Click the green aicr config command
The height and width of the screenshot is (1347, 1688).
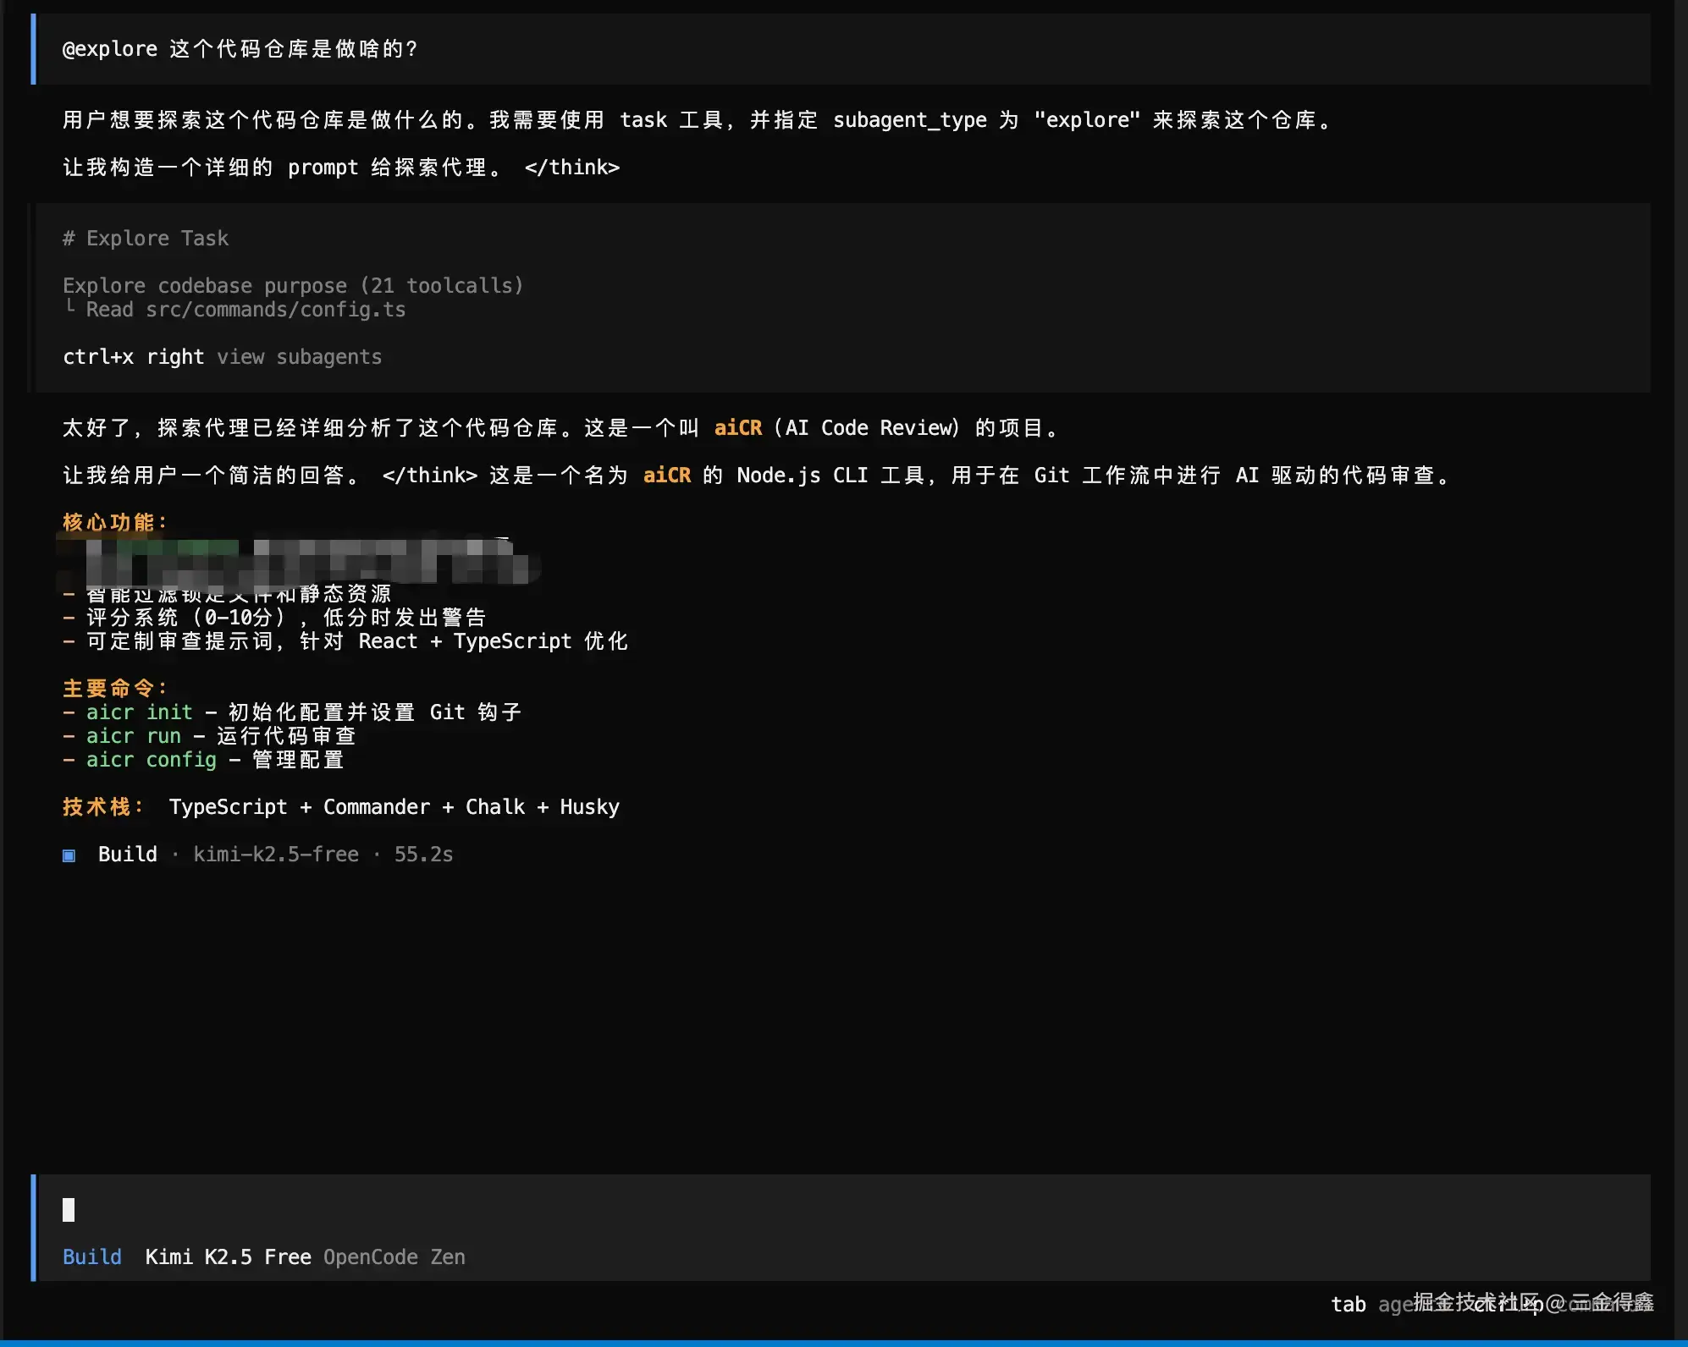pos(152,760)
